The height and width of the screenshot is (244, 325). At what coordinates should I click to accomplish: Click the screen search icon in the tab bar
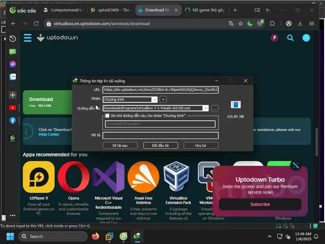[257, 10]
